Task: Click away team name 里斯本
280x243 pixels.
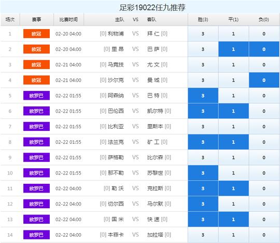Action: coord(155,126)
